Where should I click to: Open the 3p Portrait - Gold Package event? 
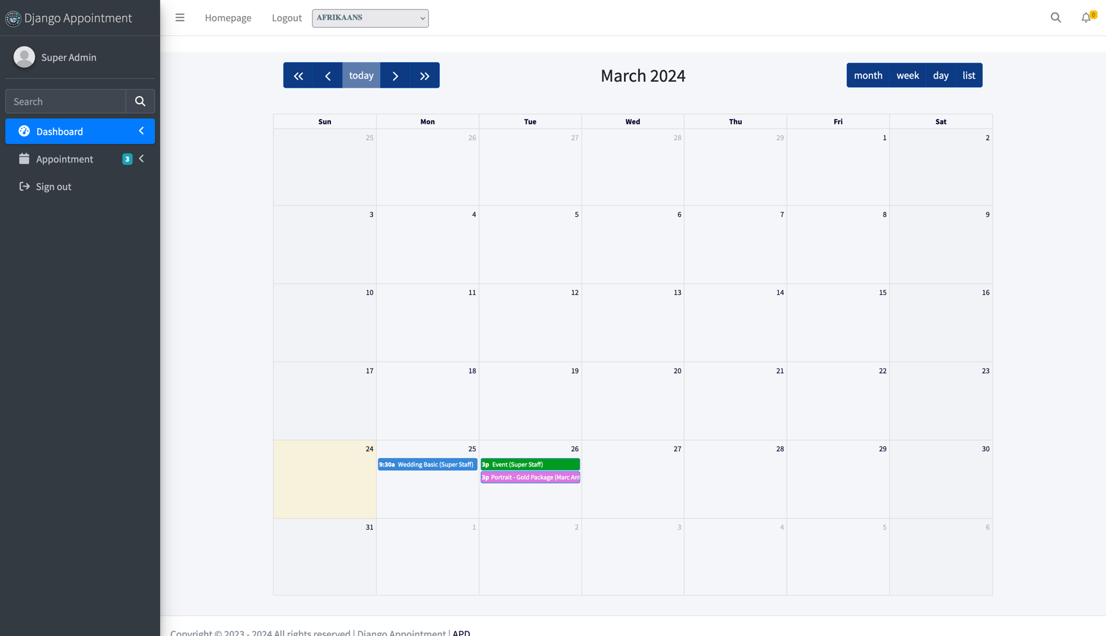531,477
